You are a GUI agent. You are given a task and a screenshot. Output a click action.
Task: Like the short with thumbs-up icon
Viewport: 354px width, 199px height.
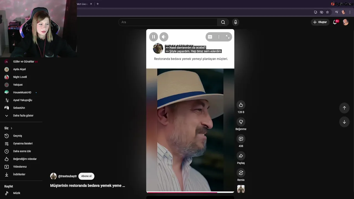click(241, 105)
